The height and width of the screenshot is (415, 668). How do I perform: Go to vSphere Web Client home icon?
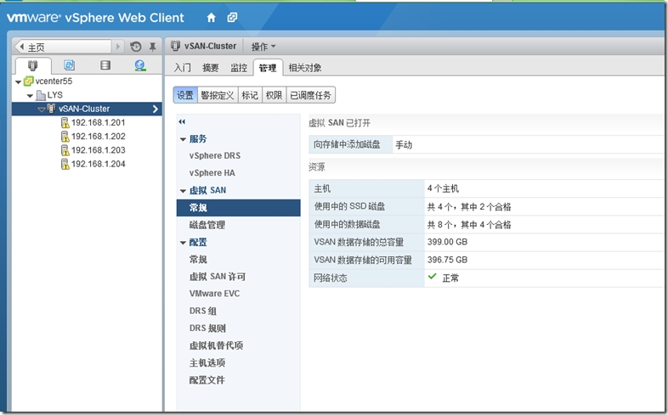pyautogui.click(x=211, y=18)
